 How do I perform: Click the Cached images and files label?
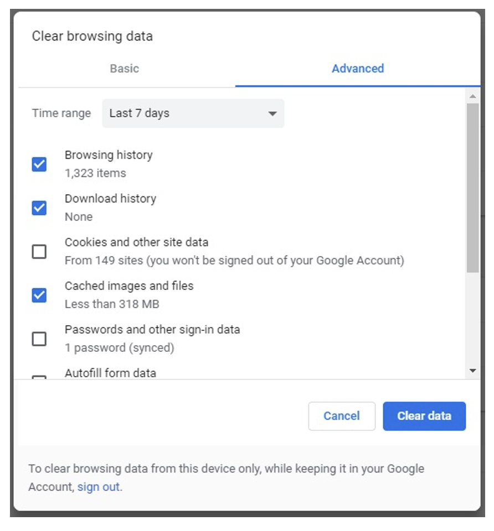point(129,286)
